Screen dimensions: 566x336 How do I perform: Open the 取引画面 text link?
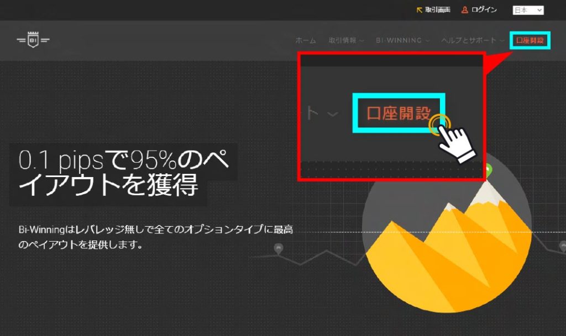438,10
